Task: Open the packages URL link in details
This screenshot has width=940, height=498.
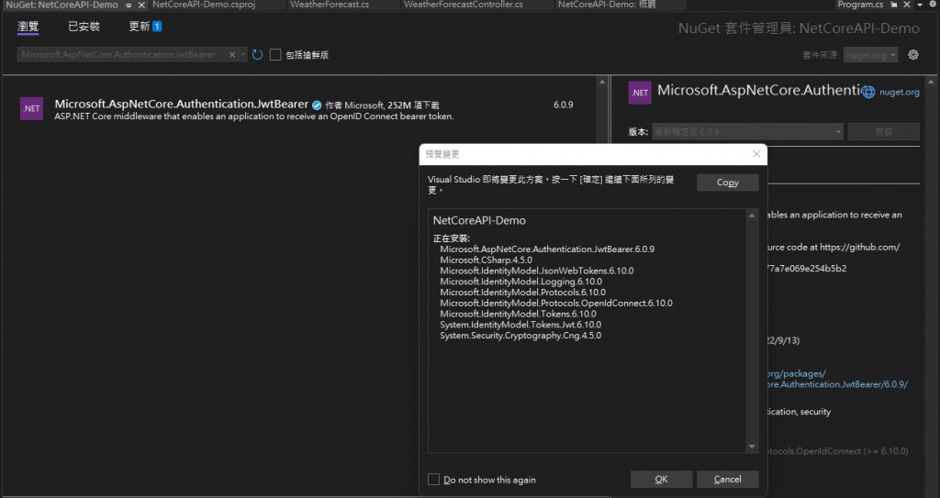Action: point(836,379)
